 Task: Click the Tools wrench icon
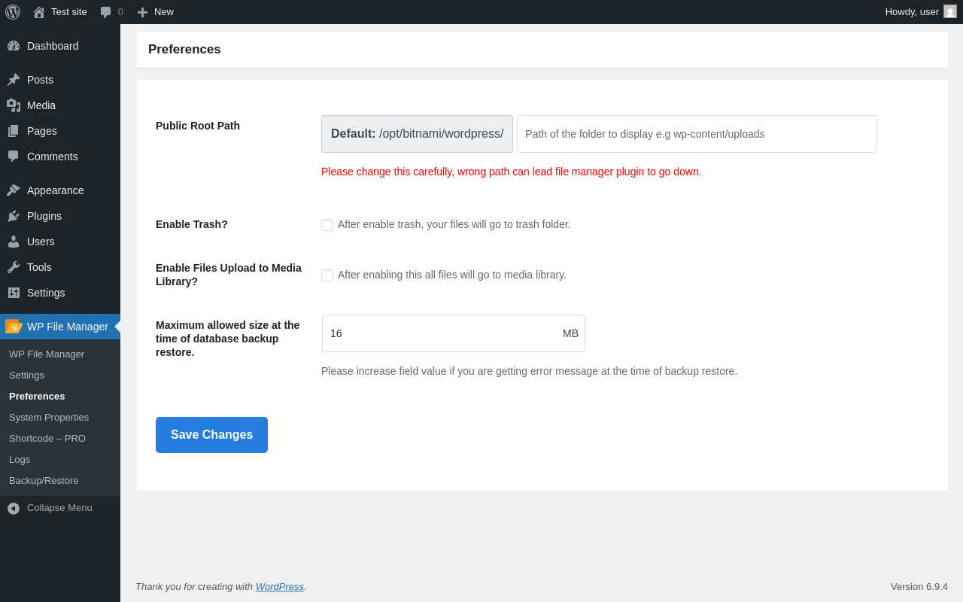click(x=14, y=267)
